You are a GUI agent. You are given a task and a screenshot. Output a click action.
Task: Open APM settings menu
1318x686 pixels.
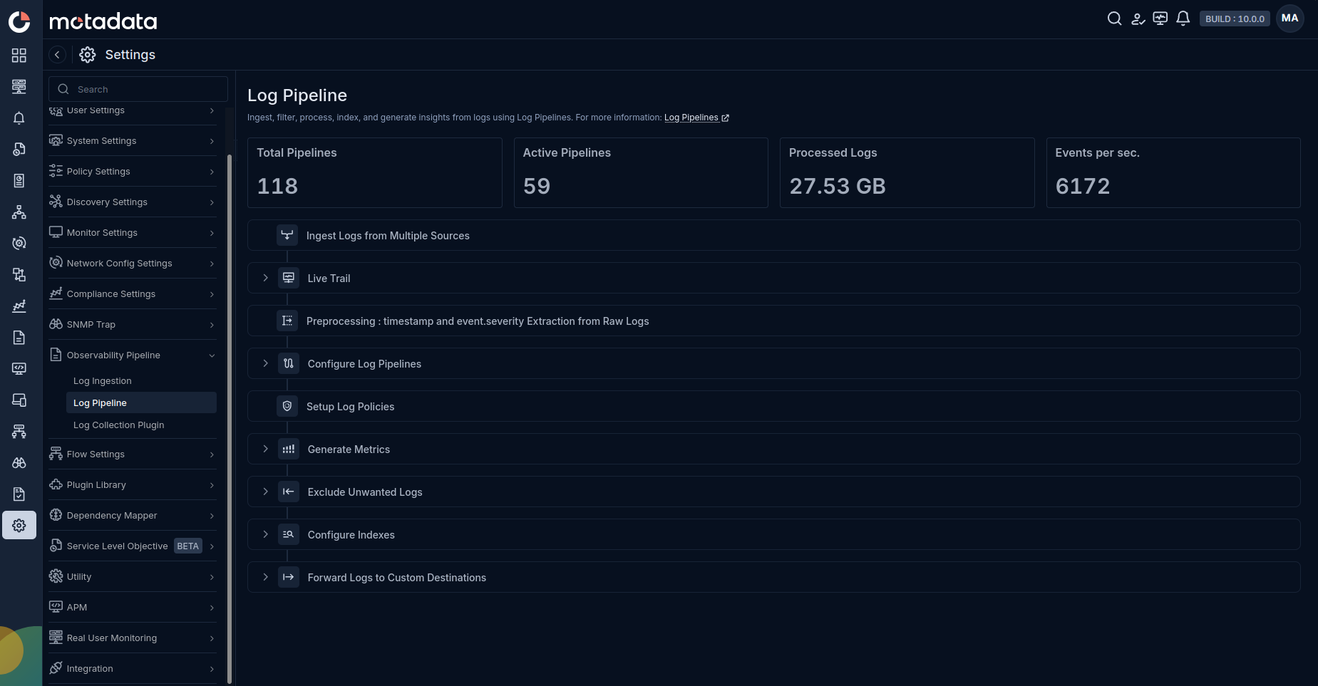coord(133,608)
